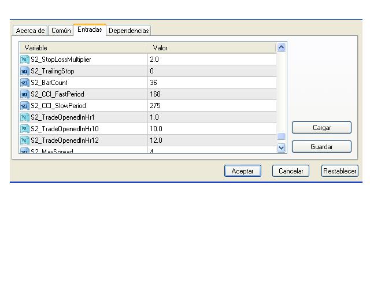Switch to the Acerca de tab
This screenshot has width=370, height=296.
tap(30, 31)
